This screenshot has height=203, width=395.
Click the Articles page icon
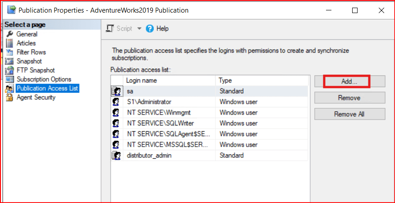[9, 43]
